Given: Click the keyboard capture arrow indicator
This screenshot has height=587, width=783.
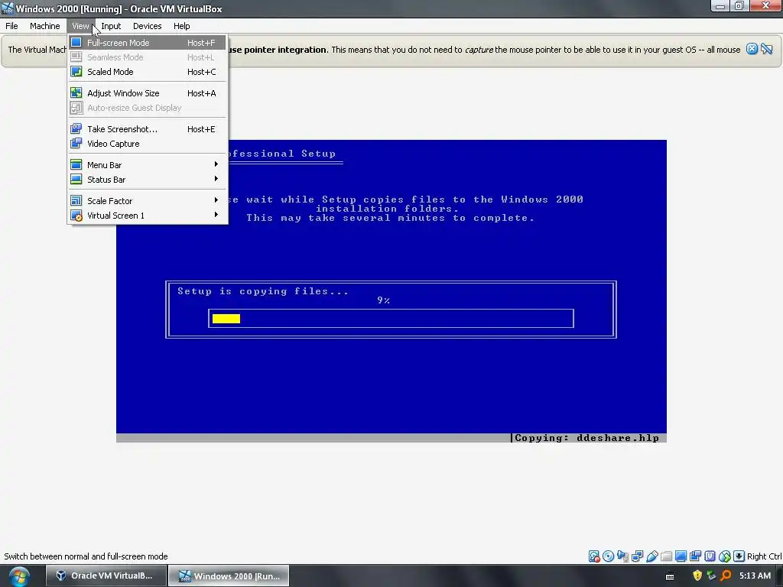Looking at the screenshot, I should (x=739, y=556).
